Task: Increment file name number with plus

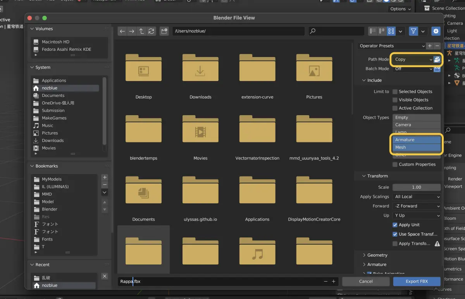Action: [x=333, y=282]
